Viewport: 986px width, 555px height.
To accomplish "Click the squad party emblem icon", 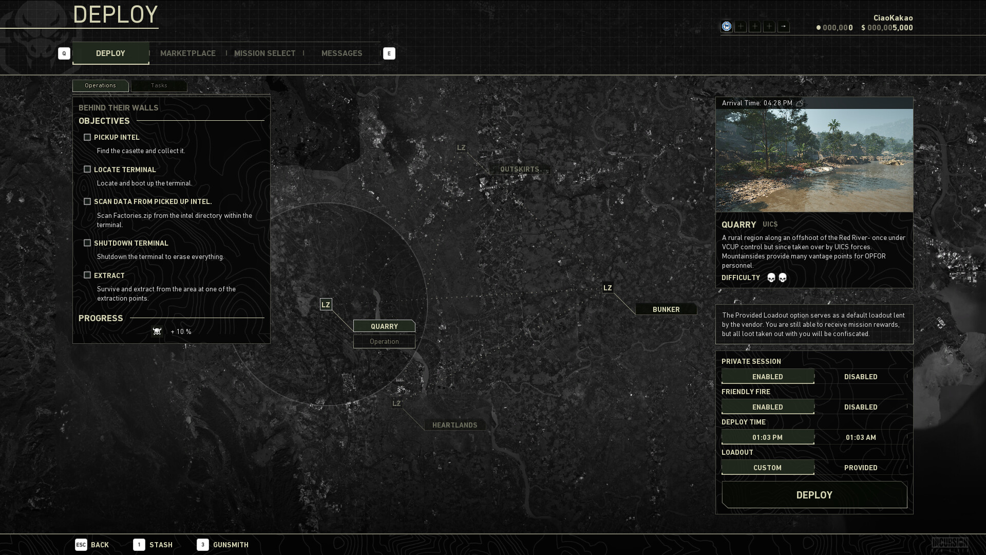I will click(x=726, y=26).
